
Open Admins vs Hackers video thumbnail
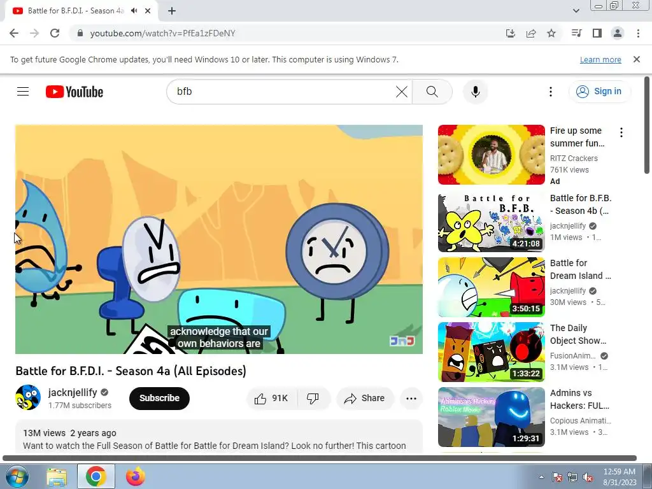[x=491, y=417]
